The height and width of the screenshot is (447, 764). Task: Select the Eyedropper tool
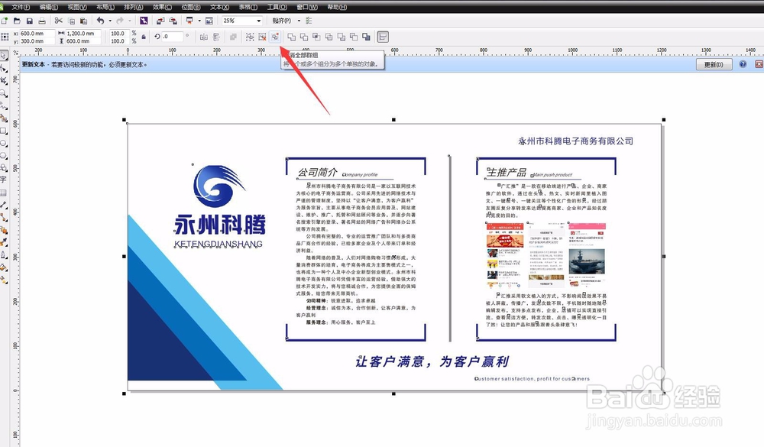coord(4,242)
